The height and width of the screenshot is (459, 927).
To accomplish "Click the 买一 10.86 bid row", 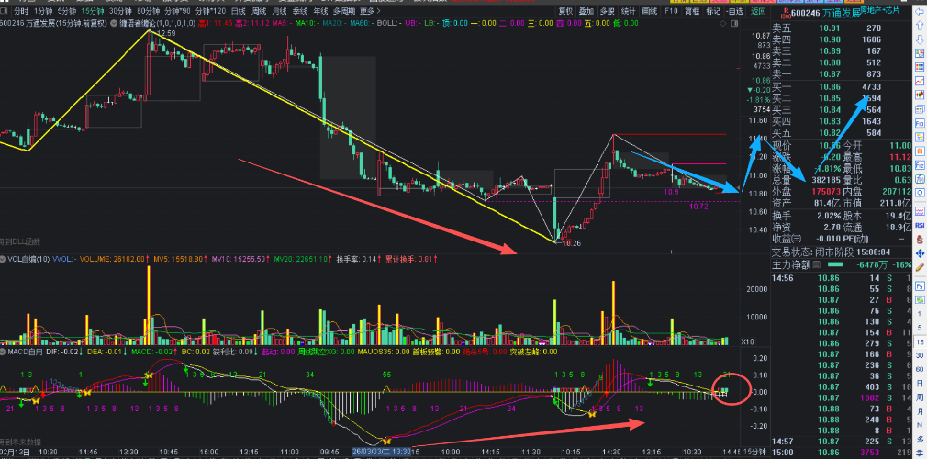I will click(x=842, y=87).
